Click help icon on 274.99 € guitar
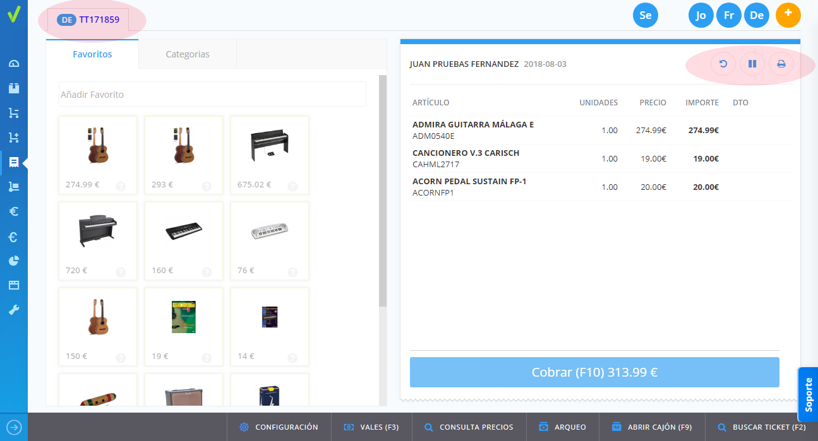Image resolution: width=818 pixels, height=441 pixels. 121,186
